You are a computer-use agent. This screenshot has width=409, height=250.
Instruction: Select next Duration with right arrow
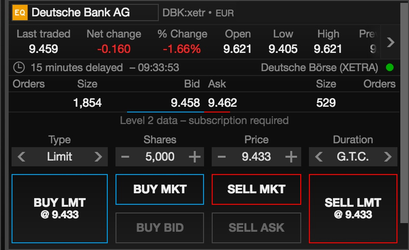[388, 157]
